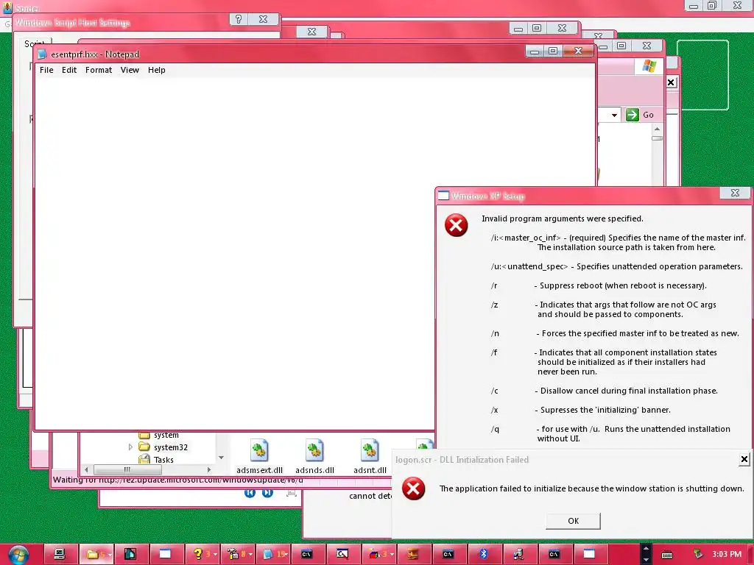Image resolution: width=754 pixels, height=565 pixels.
Task: Open the Edit menu in Notepad
Action: tap(69, 70)
